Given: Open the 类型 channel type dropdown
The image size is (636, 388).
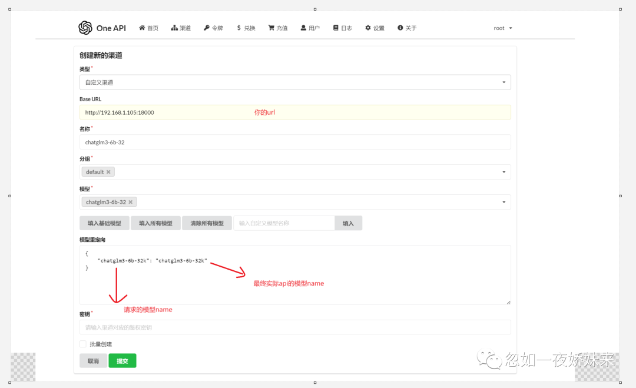Looking at the screenshot, I should click(505, 82).
